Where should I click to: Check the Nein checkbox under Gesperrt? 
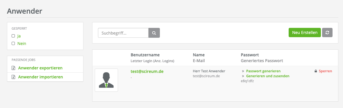[x=13, y=44]
